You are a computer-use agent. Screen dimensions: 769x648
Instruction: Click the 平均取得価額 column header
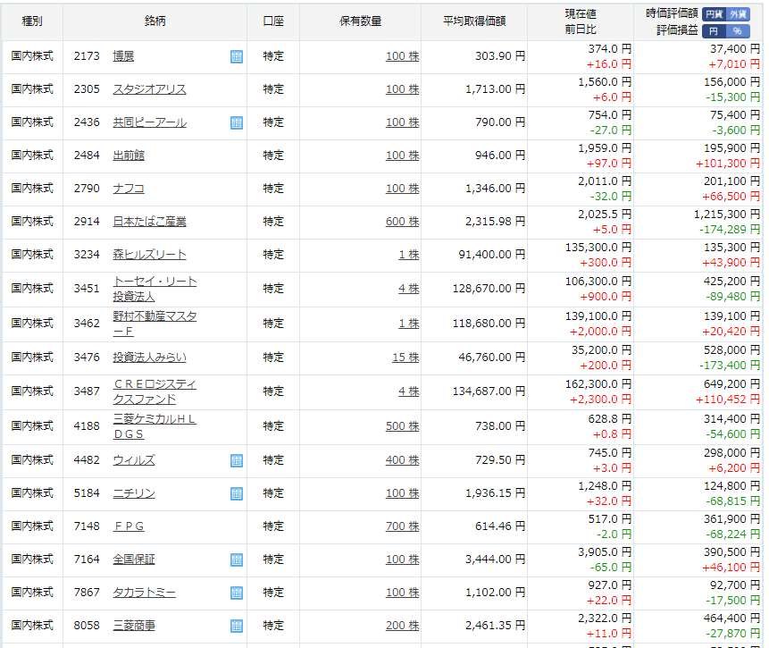474,21
